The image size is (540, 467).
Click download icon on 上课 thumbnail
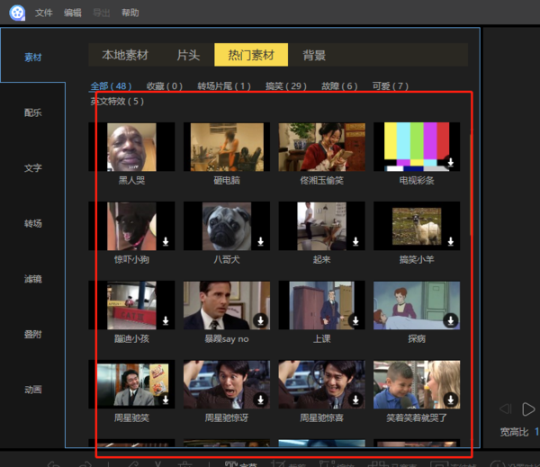point(355,320)
